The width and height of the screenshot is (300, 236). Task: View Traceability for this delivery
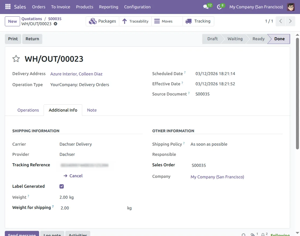(x=136, y=21)
